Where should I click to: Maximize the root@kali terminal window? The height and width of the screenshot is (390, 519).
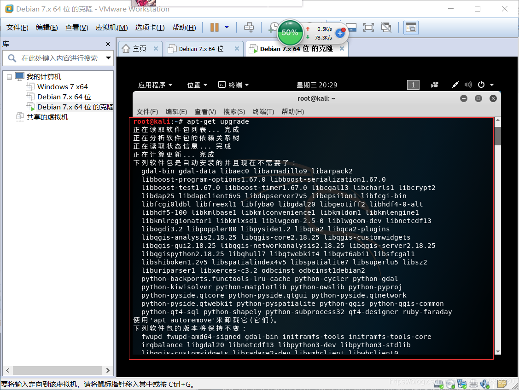click(x=478, y=98)
